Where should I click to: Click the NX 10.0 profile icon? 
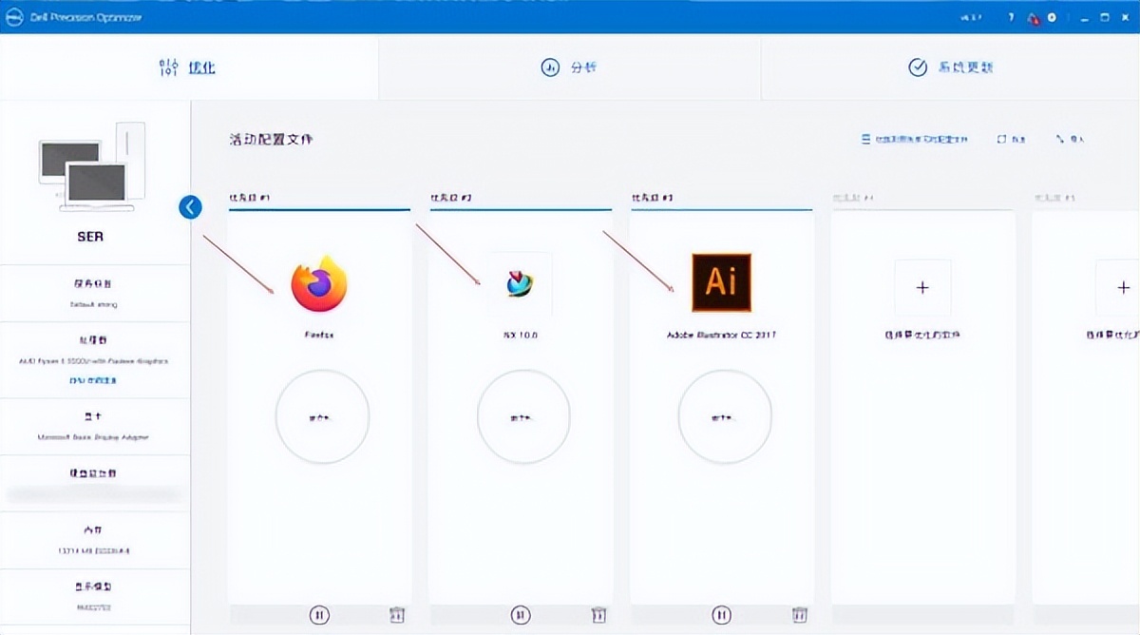click(520, 283)
